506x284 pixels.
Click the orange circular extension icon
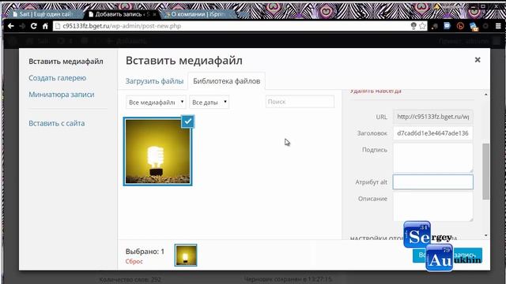(x=460, y=26)
